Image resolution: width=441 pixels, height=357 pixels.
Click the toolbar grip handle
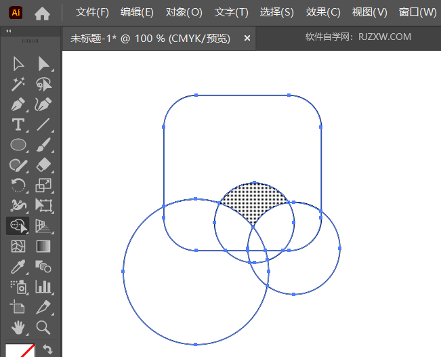coord(30,41)
